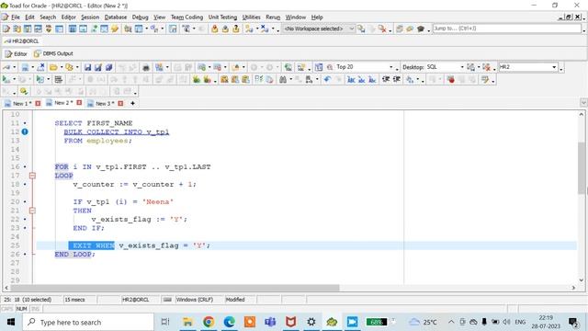Click the Execute statement green play icon
This screenshot has height=331, width=588.
pos(6,79)
